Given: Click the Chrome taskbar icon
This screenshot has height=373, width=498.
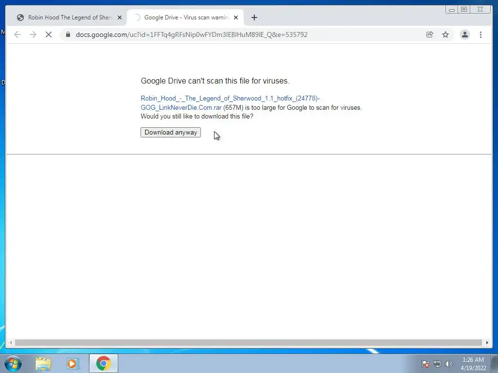Looking at the screenshot, I should click(104, 363).
